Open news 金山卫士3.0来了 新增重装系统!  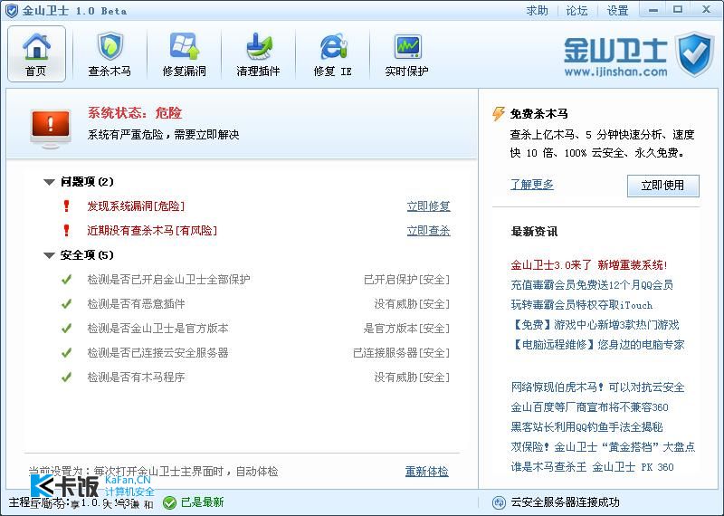(589, 265)
